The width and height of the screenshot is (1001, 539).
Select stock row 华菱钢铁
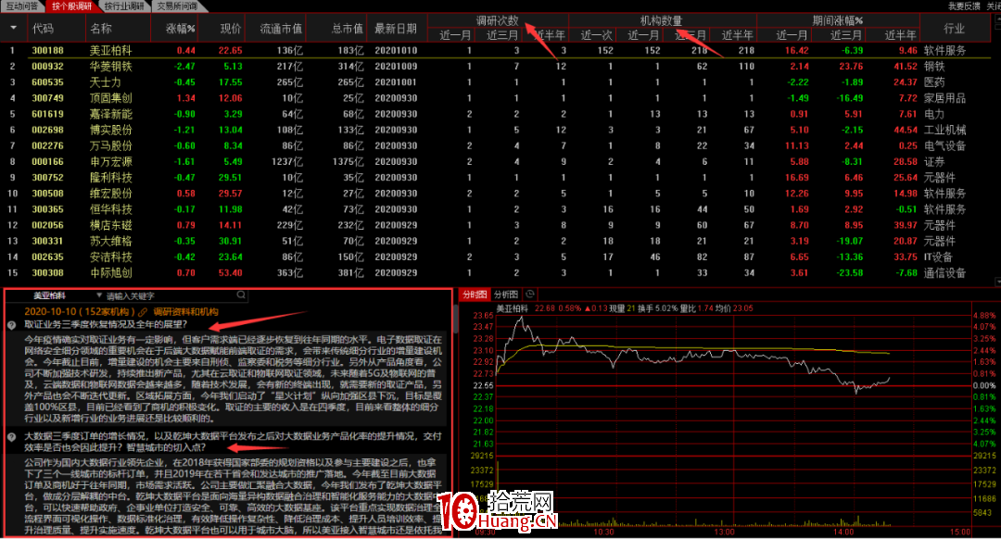click(497, 67)
